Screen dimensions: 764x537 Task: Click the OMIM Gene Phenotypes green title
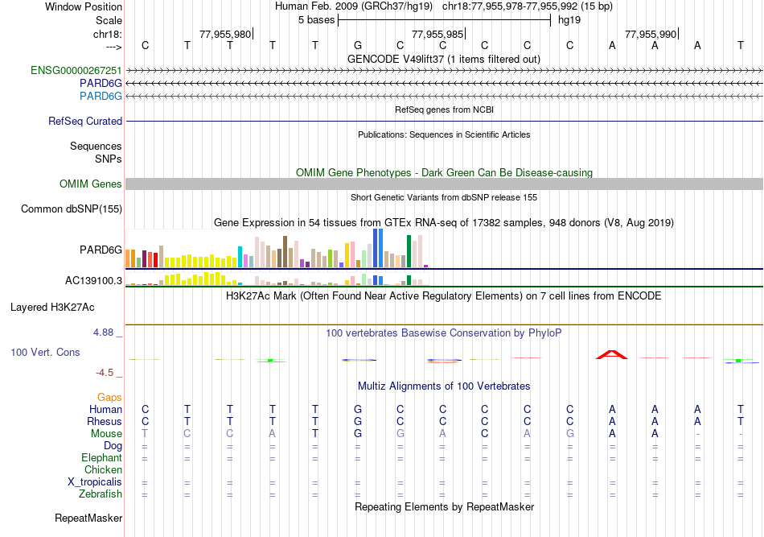click(x=445, y=172)
